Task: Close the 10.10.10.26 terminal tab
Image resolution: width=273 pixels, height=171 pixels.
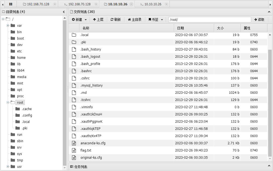Action: [x=166, y=4]
